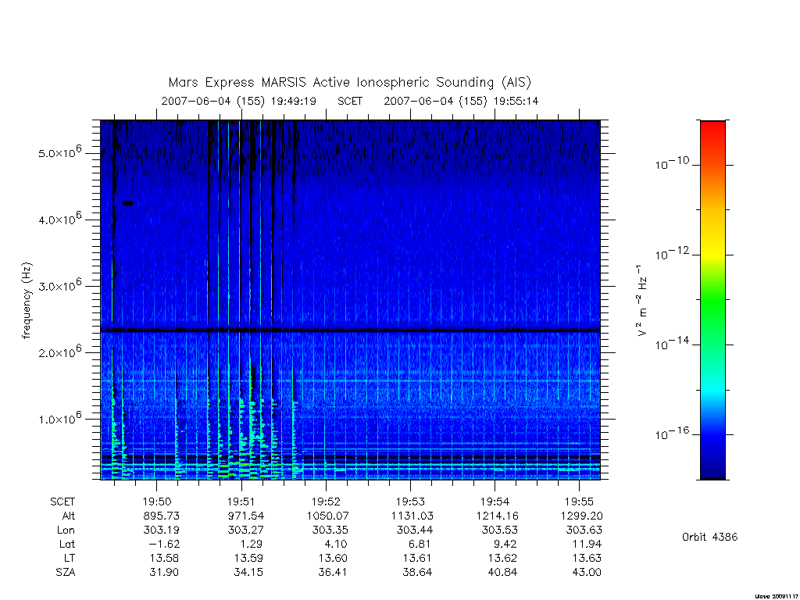This screenshot has height=600, width=800.
Task: Click the 10^-10 color bar tick label
Action: point(672,163)
